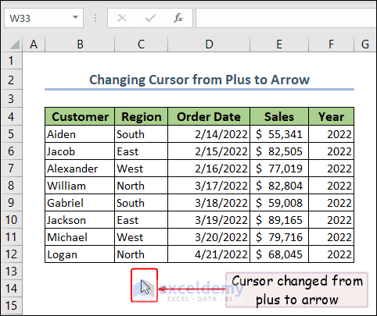Click the Sales header cell

coord(279,116)
